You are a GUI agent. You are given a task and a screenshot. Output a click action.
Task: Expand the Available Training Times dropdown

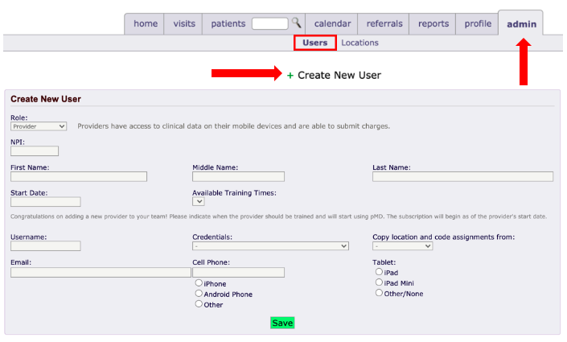(x=199, y=202)
